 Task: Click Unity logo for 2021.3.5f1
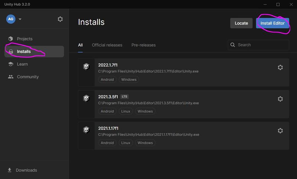point(86,98)
